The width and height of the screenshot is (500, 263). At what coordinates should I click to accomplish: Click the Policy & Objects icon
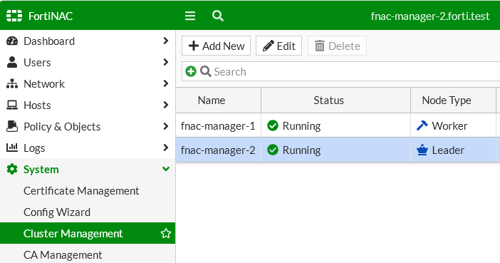(x=12, y=126)
